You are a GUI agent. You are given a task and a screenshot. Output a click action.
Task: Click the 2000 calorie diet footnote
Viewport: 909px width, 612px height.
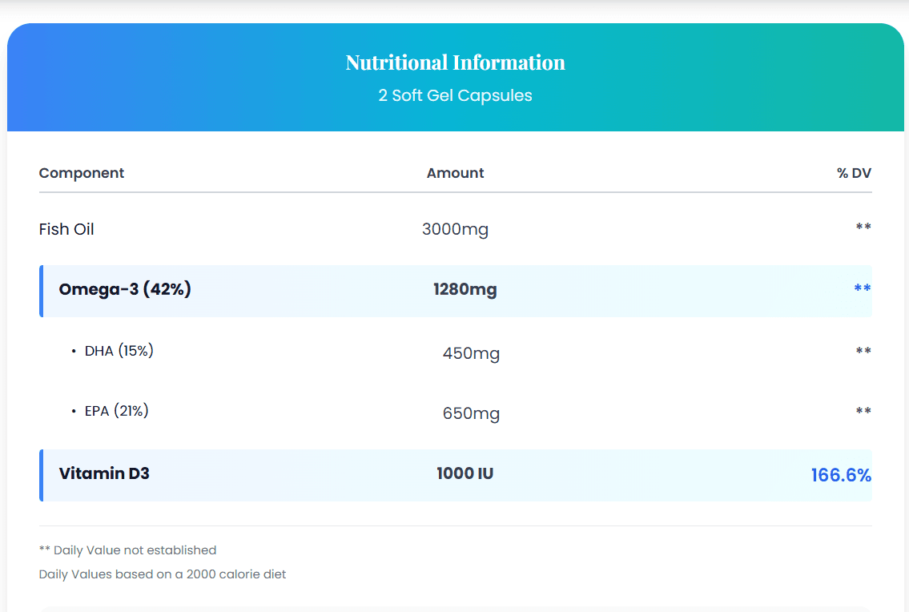[163, 574]
